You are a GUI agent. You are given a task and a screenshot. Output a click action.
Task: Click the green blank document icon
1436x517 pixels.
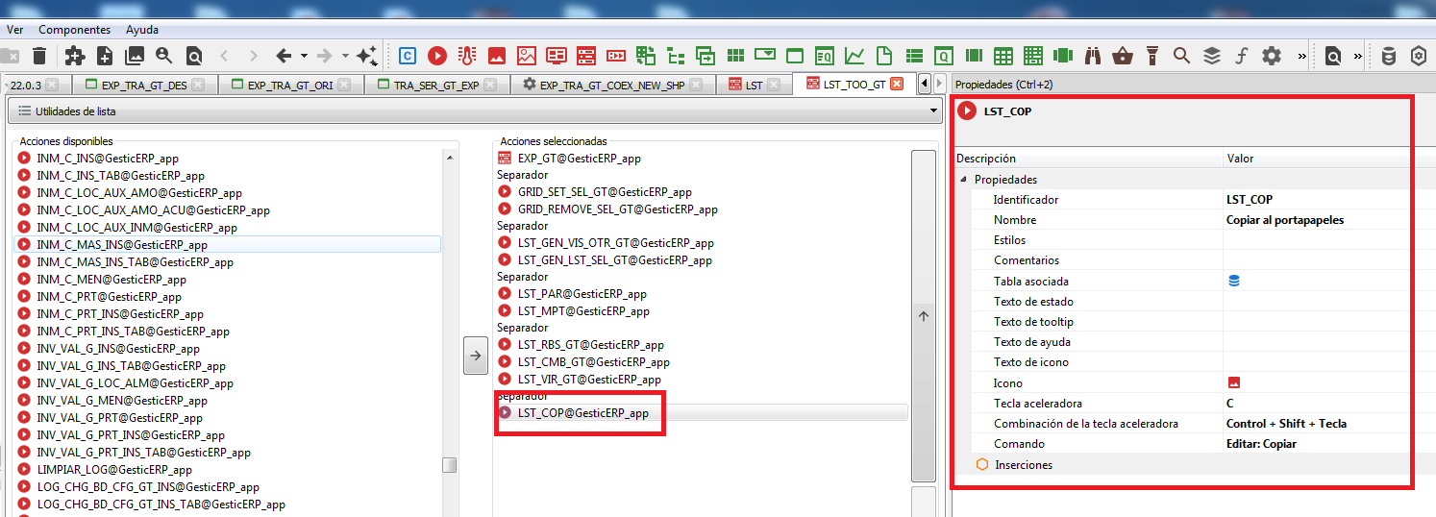(x=884, y=56)
